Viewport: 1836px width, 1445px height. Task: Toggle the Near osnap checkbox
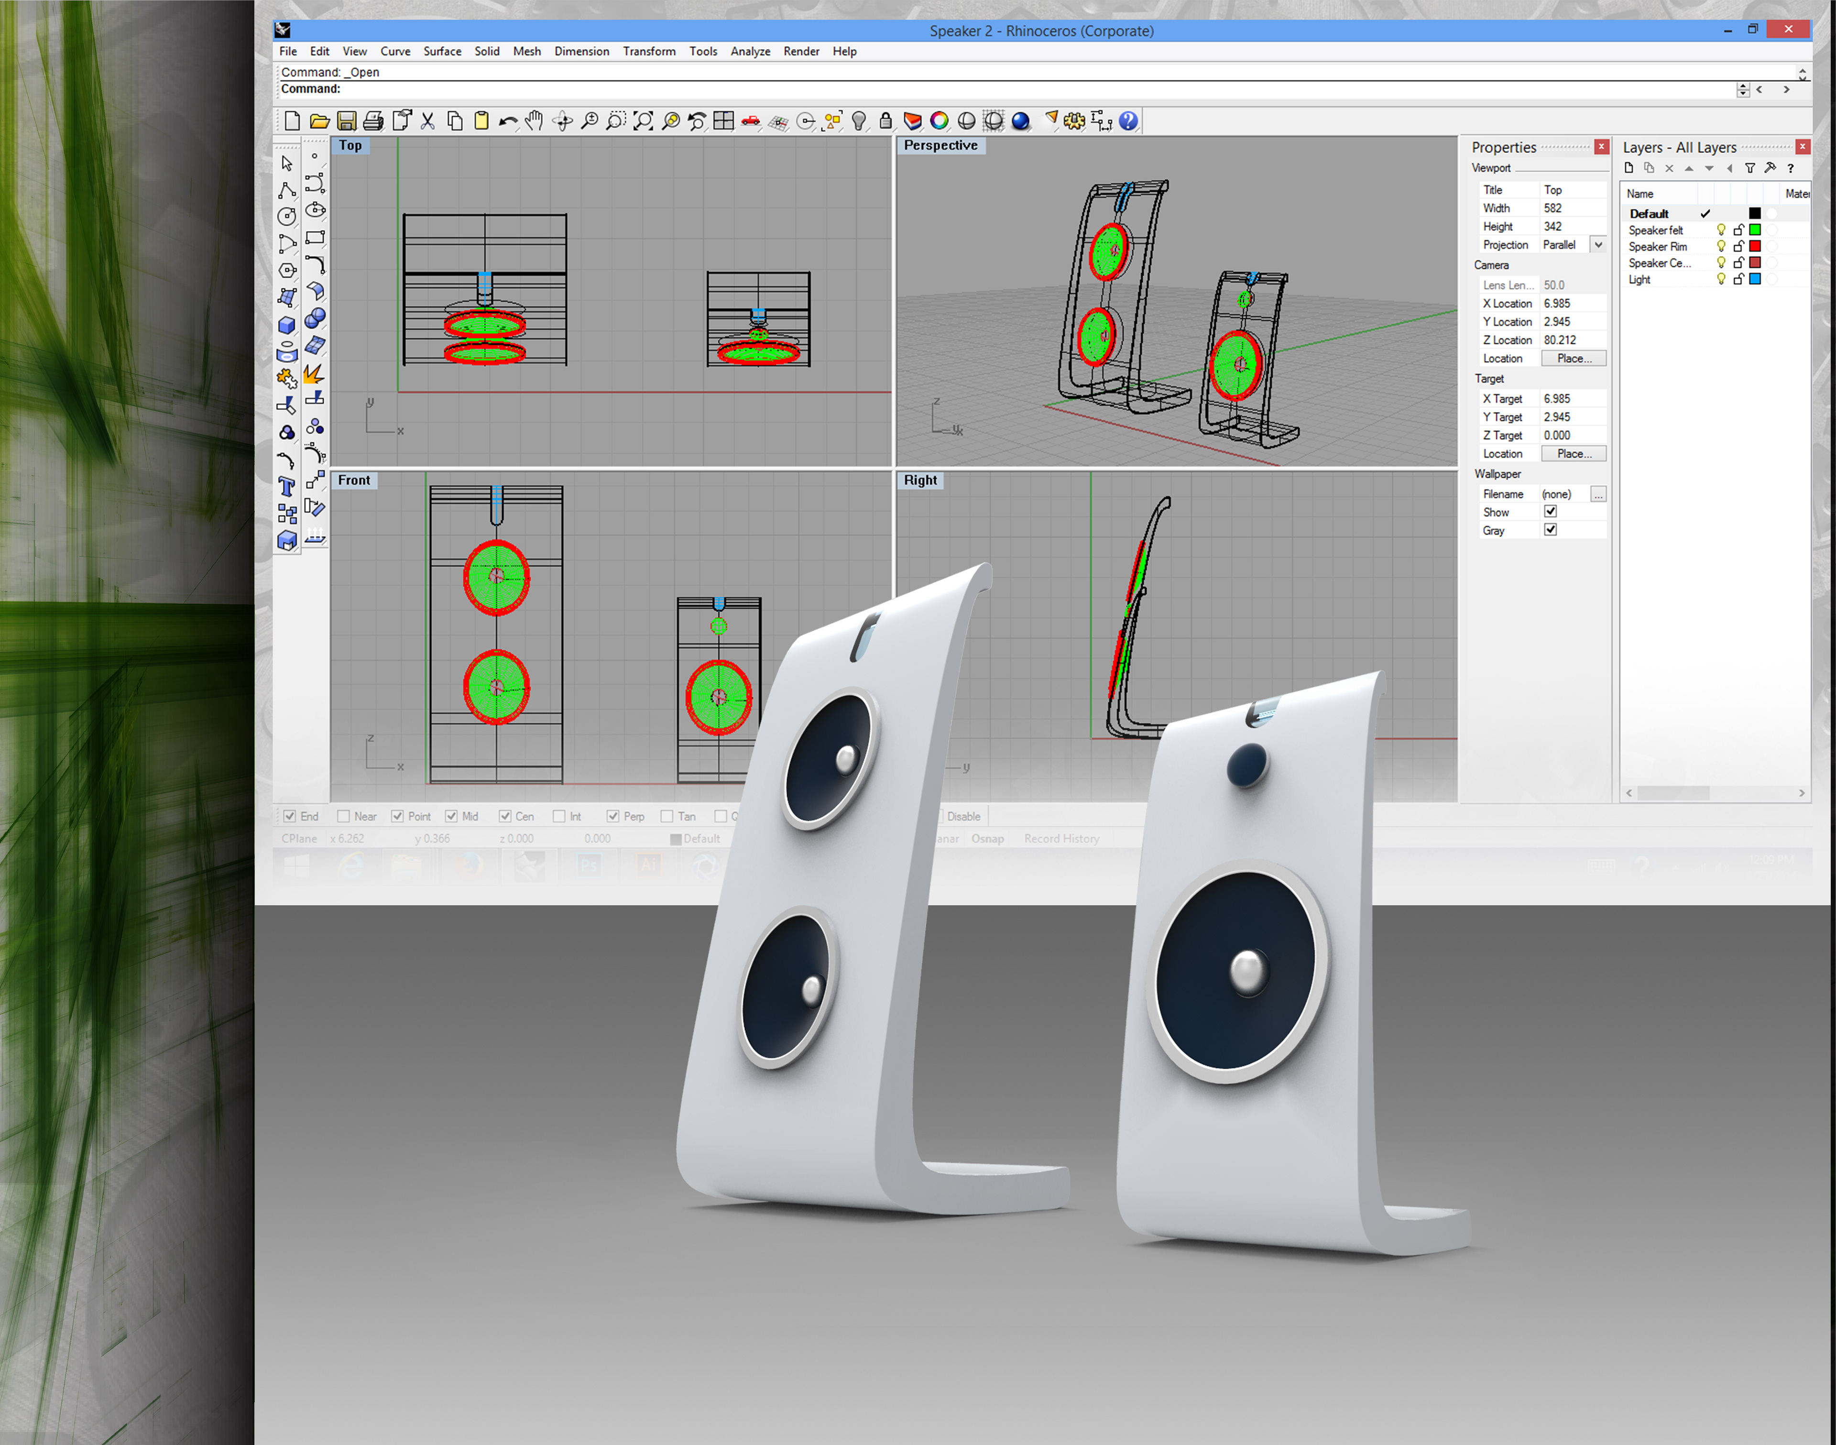coord(343,816)
